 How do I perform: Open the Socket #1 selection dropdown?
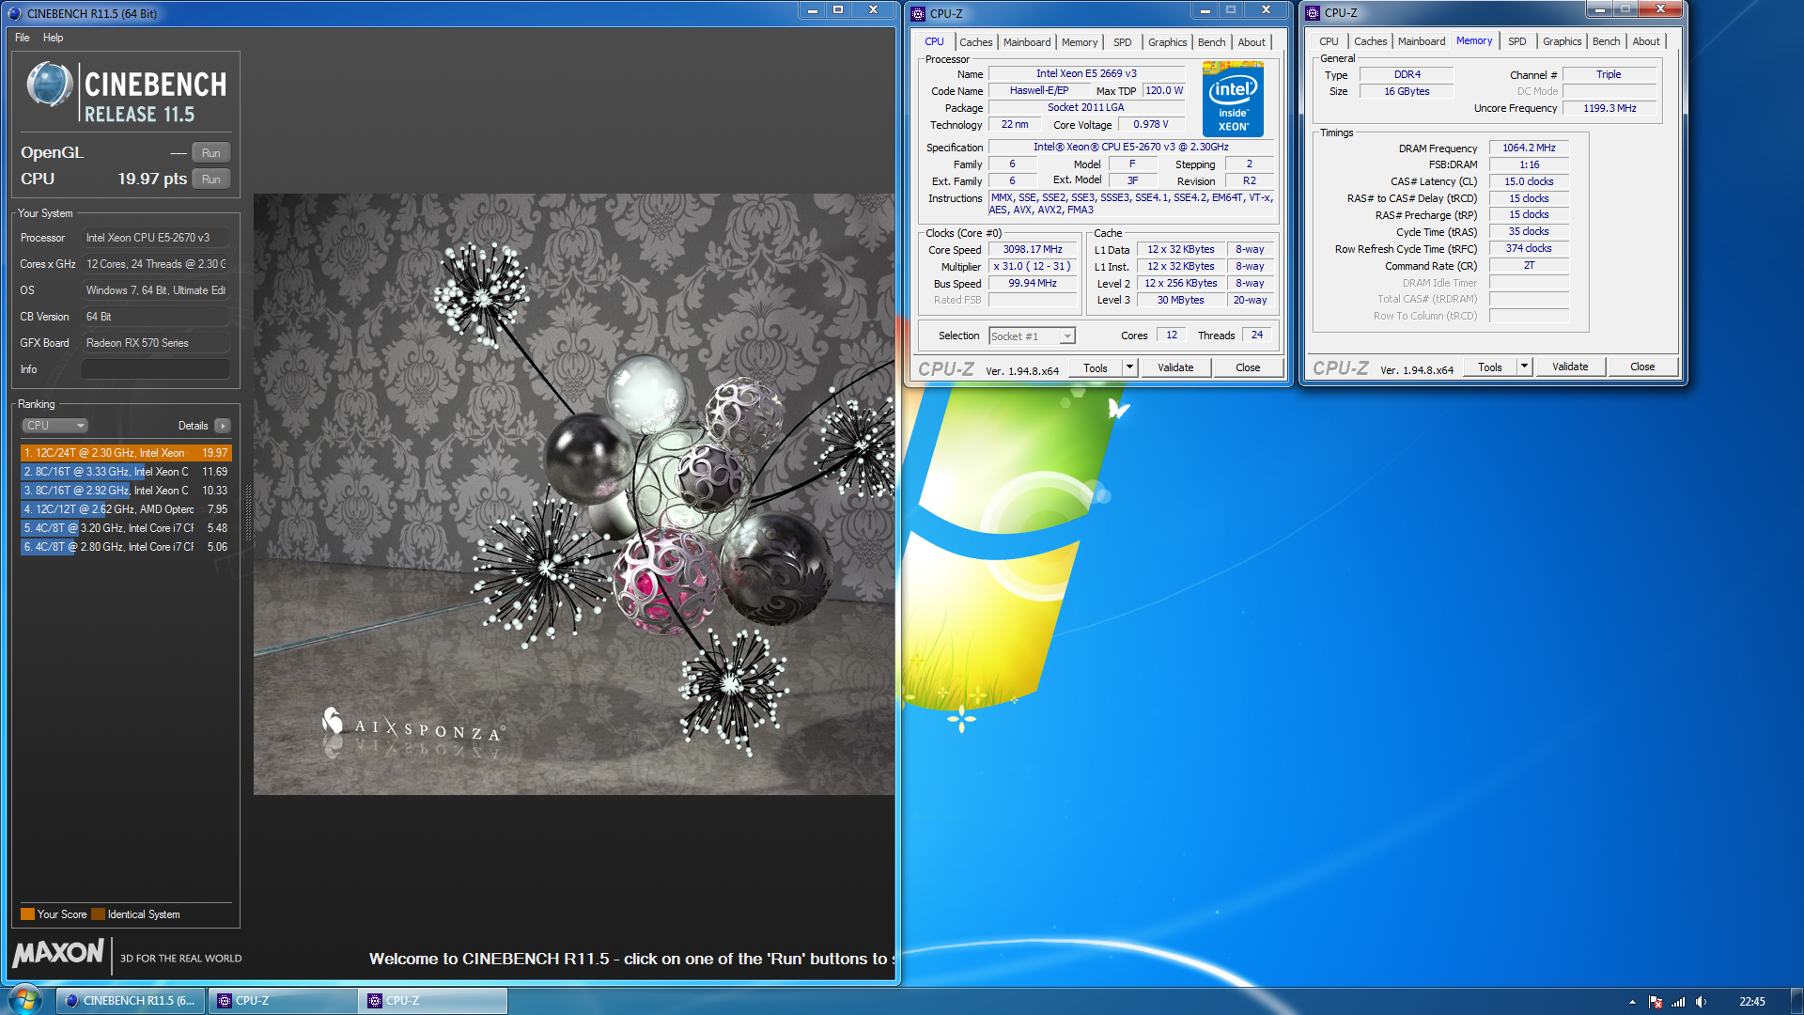(x=1032, y=336)
